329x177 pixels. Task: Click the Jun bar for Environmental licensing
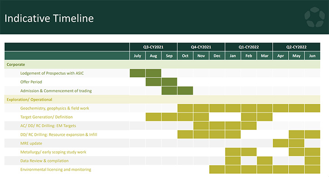(x=312, y=169)
